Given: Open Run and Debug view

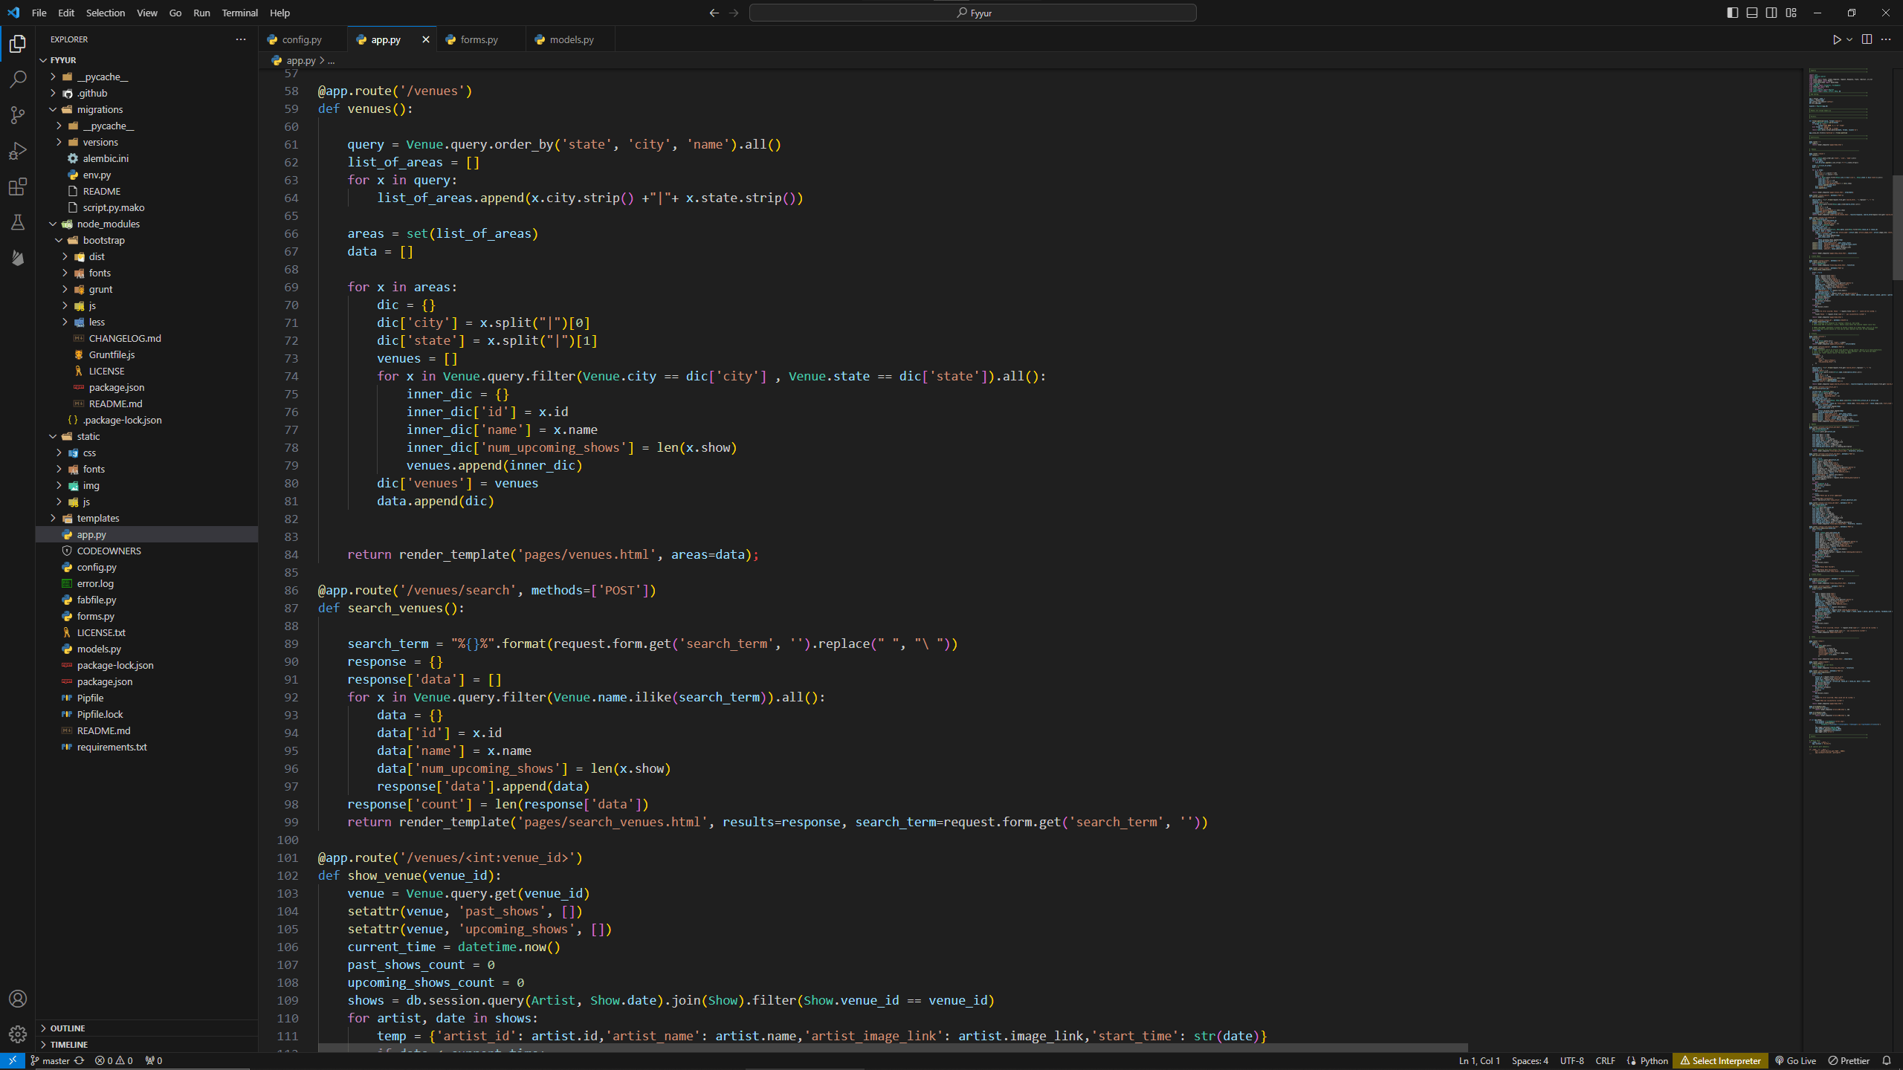Looking at the screenshot, I should point(18,151).
